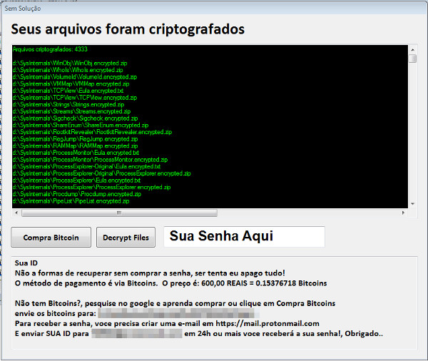
Task: Click the Sua Senha Aqui password field
Action: point(244,237)
